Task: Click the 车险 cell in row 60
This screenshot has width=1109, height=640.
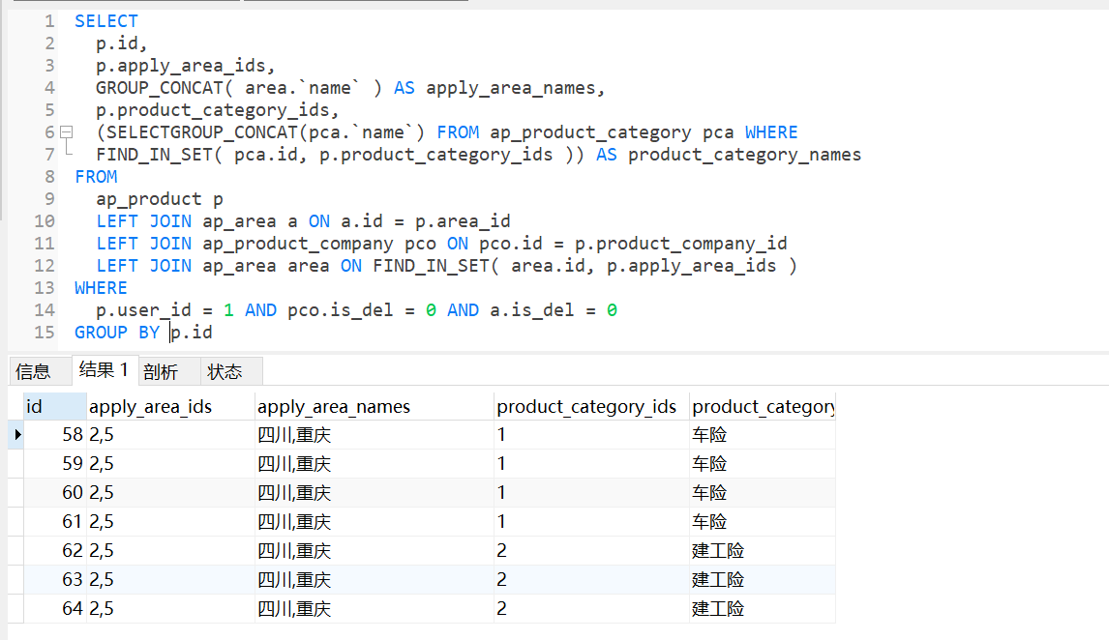Action: [x=709, y=493]
